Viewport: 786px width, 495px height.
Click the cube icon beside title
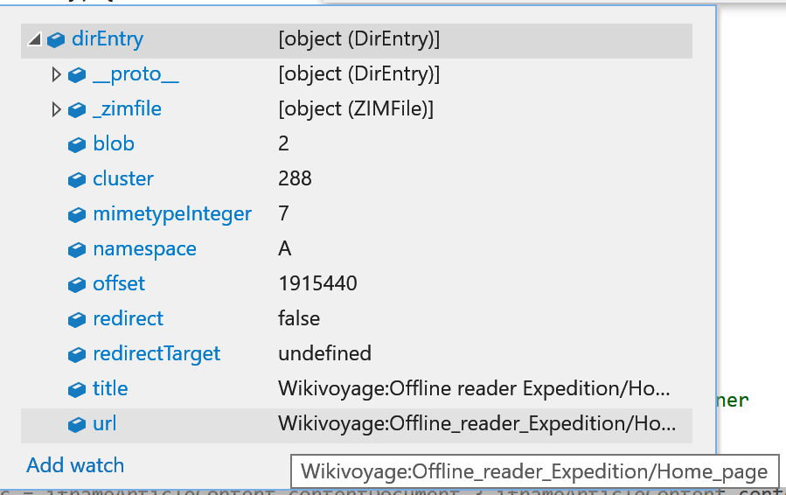click(x=77, y=389)
